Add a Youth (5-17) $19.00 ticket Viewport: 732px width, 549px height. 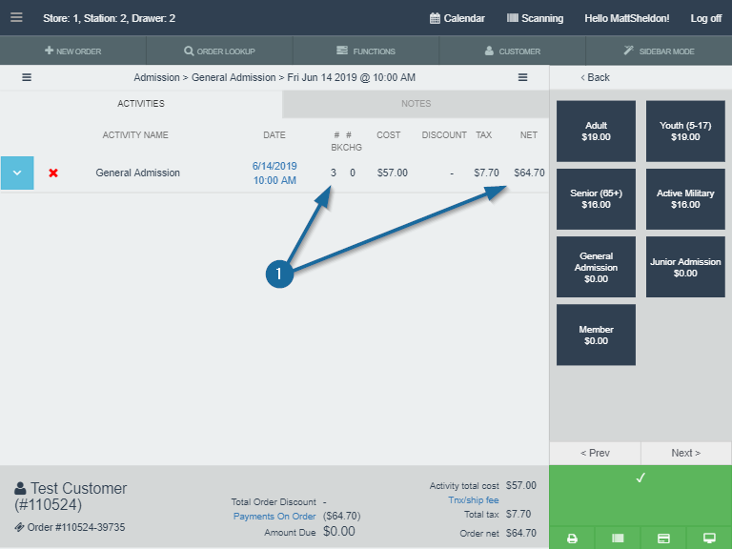pos(685,132)
